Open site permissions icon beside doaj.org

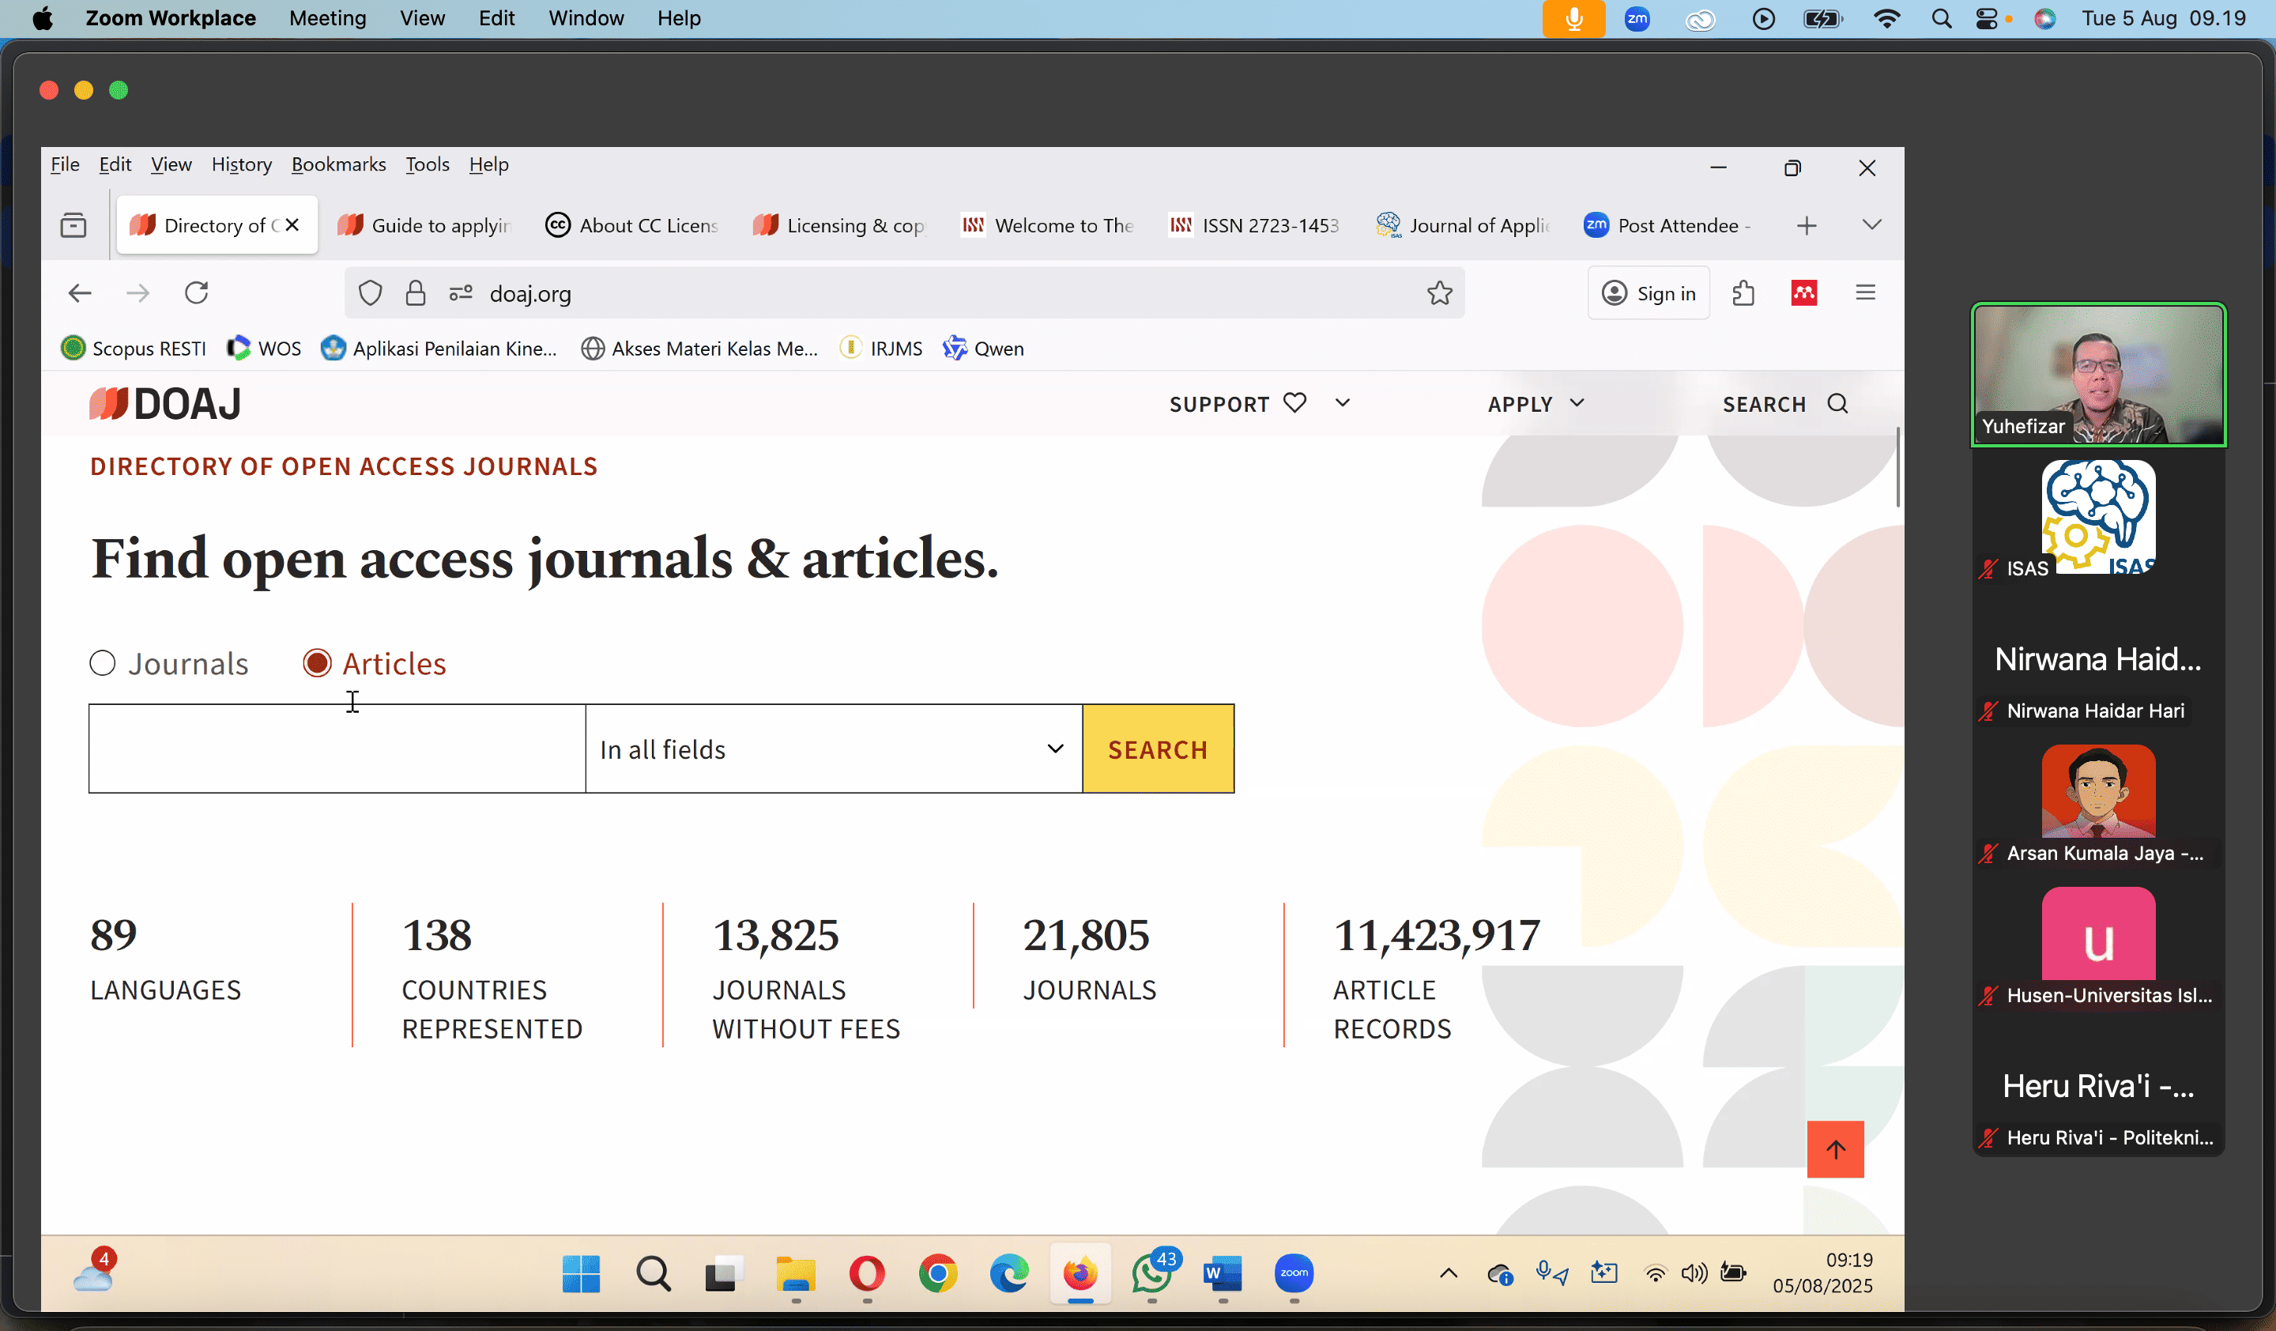[x=461, y=293]
